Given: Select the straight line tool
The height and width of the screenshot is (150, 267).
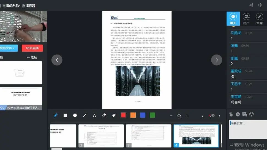Looking at the screenshot, I should click(x=85, y=115).
